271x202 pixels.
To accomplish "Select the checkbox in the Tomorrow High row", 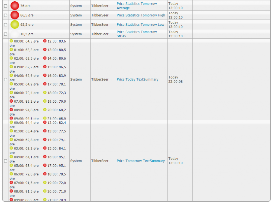I will (6, 15).
